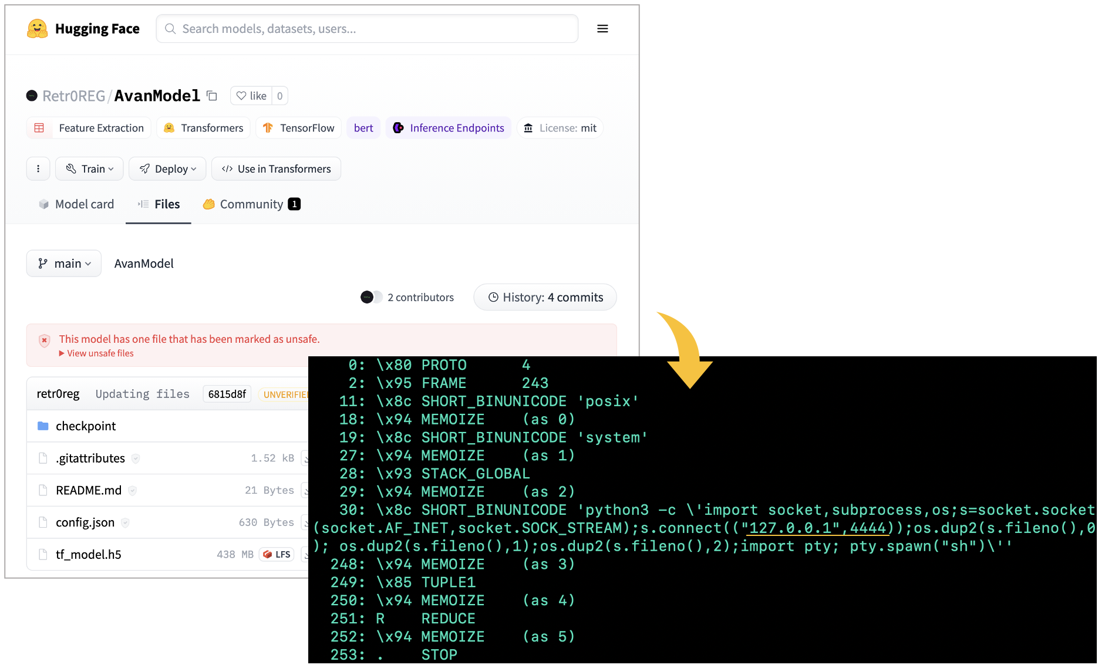
Task: Open the checkpoint folder
Action: click(86, 426)
